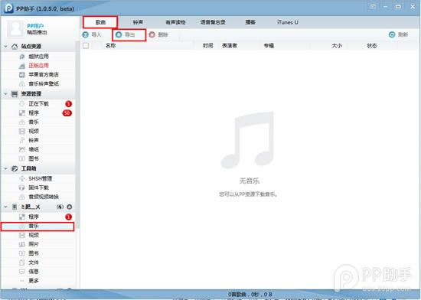Open 视频 under the connected device

(x=34, y=235)
